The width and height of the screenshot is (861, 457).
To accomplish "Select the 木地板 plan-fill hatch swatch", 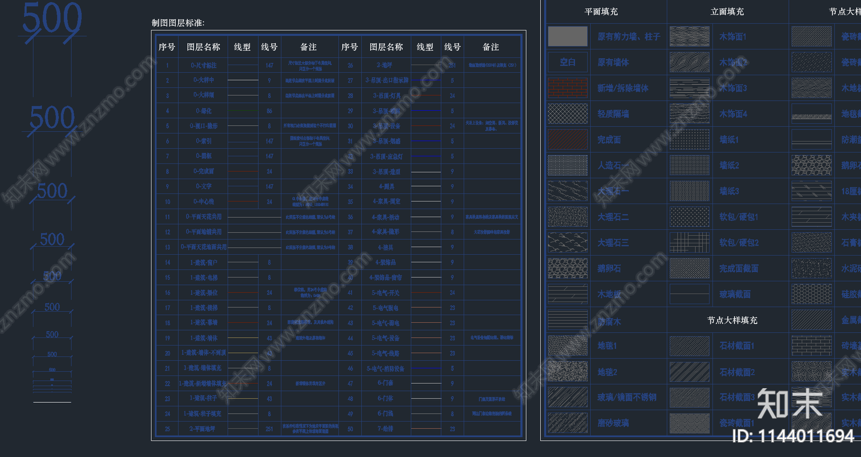I will [568, 294].
